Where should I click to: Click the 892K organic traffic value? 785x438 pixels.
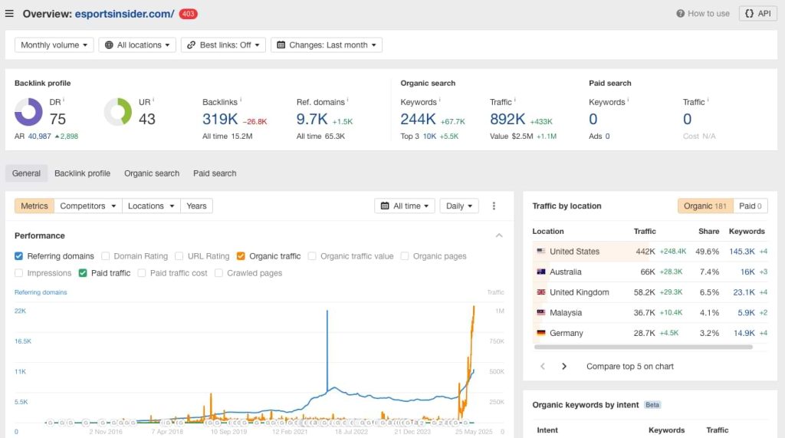click(507, 119)
